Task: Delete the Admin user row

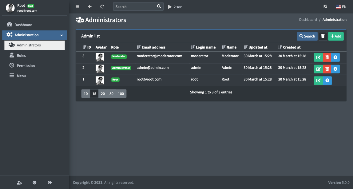Action: click(327, 69)
